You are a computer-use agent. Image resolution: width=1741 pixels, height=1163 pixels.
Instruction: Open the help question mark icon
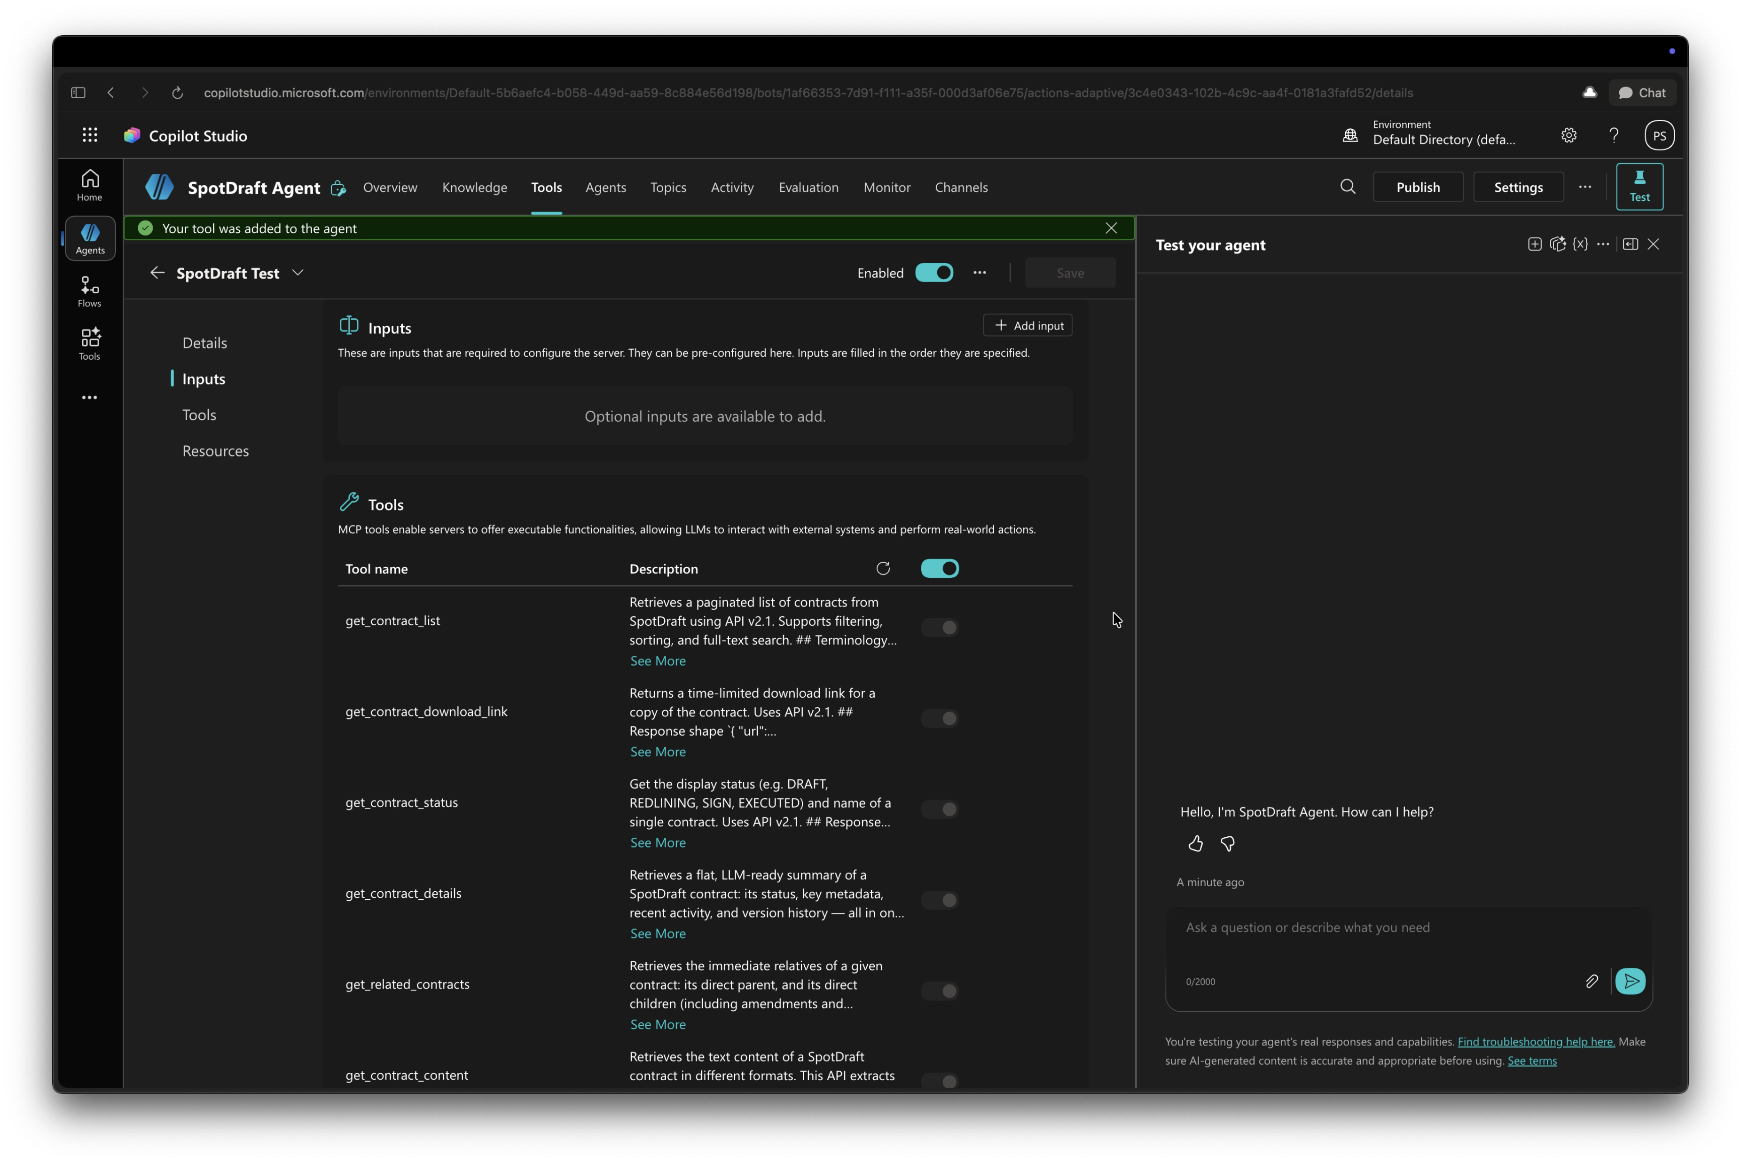1614,135
